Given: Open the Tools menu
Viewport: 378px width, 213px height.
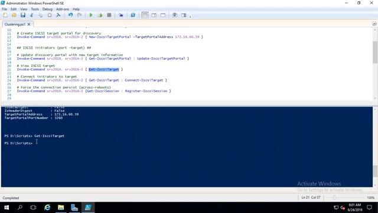Looking at the screenshot, I should coord(35,9).
